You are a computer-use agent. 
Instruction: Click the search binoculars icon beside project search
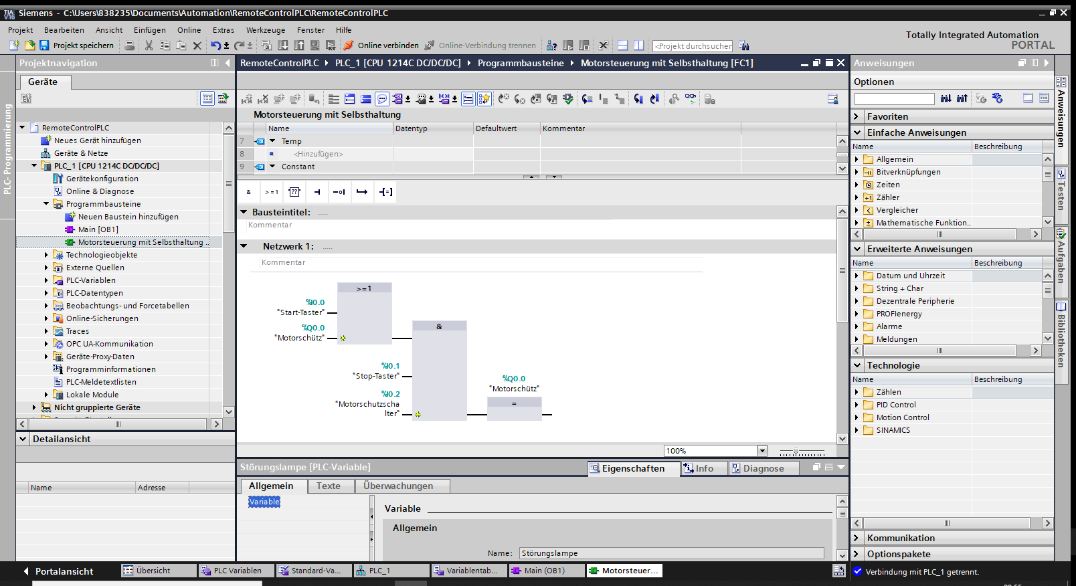tap(744, 45)
